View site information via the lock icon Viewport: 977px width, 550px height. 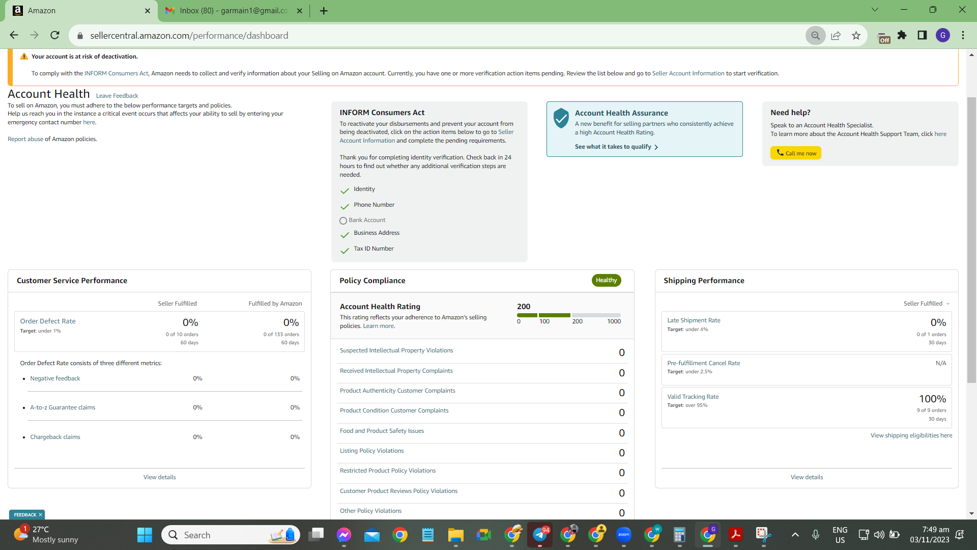(x=79, y=36)
